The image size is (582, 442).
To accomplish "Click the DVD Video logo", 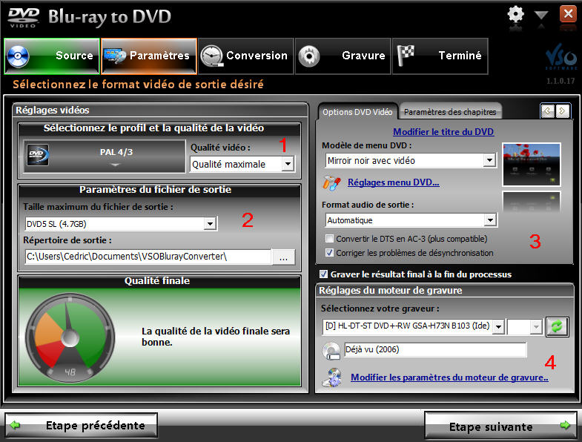I will (24, 17).
